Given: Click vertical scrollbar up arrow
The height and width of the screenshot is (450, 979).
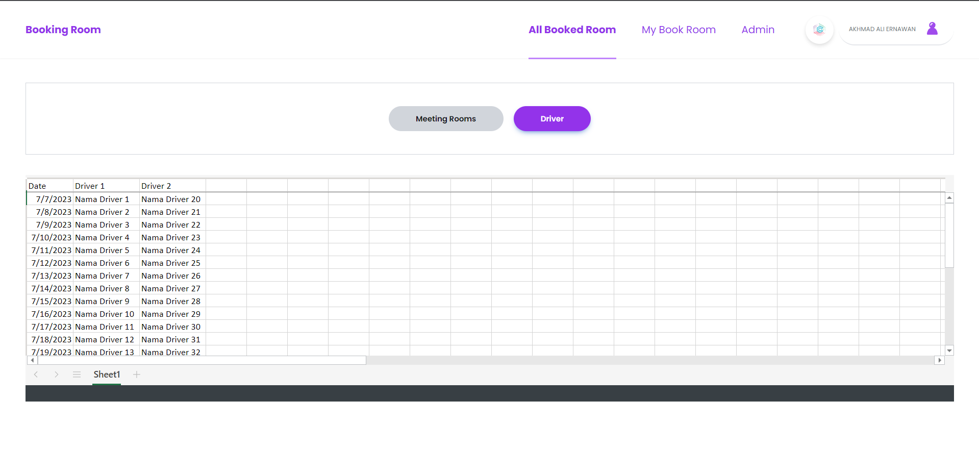Looking at the screenshot, I should pyautogui.click(x=949, y=197).
